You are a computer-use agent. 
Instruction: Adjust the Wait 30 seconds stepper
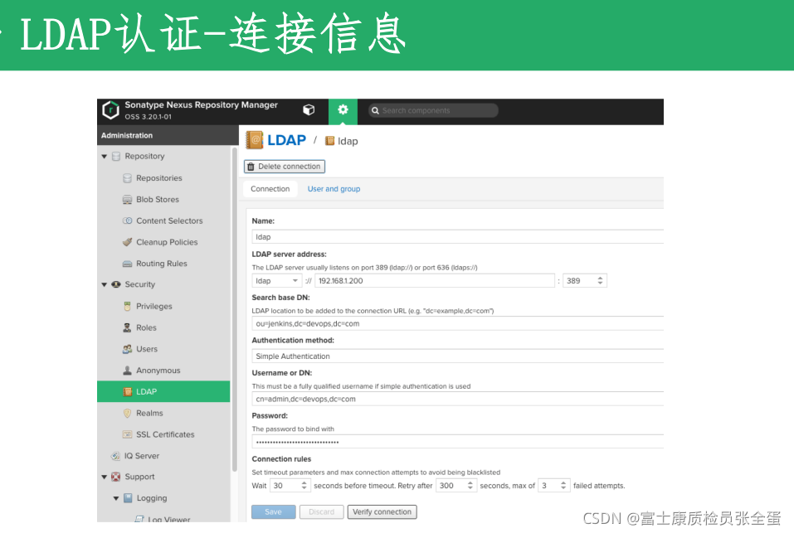(304, 486)
